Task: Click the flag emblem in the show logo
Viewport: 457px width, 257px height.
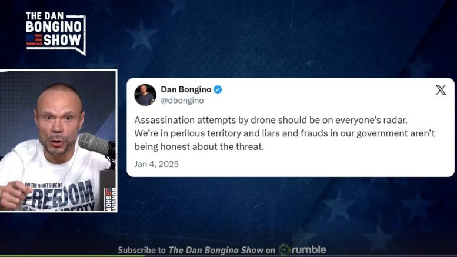Action: [x=34, y=39]
